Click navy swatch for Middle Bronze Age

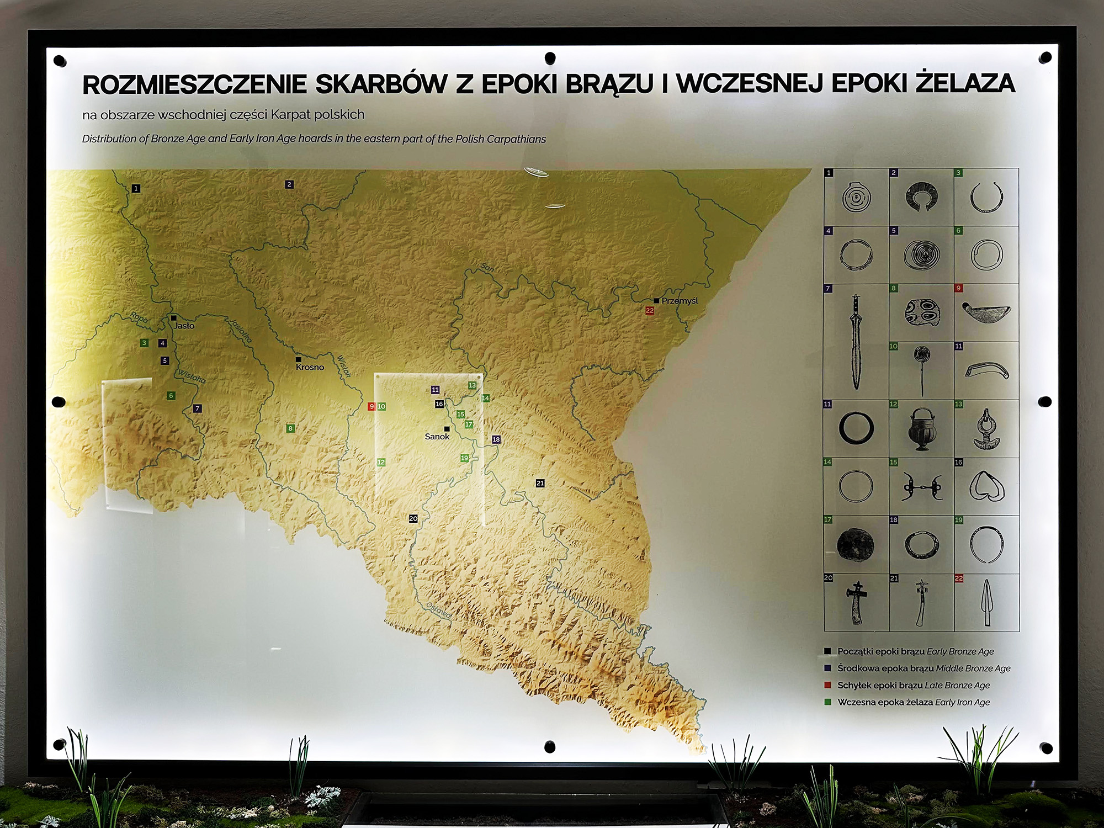(x=827, y=668)
